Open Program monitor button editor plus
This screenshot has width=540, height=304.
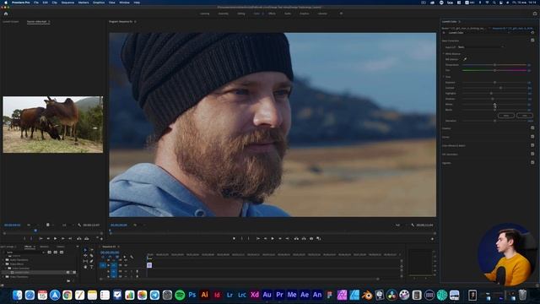pyautogui.click(x=432, y=238)
